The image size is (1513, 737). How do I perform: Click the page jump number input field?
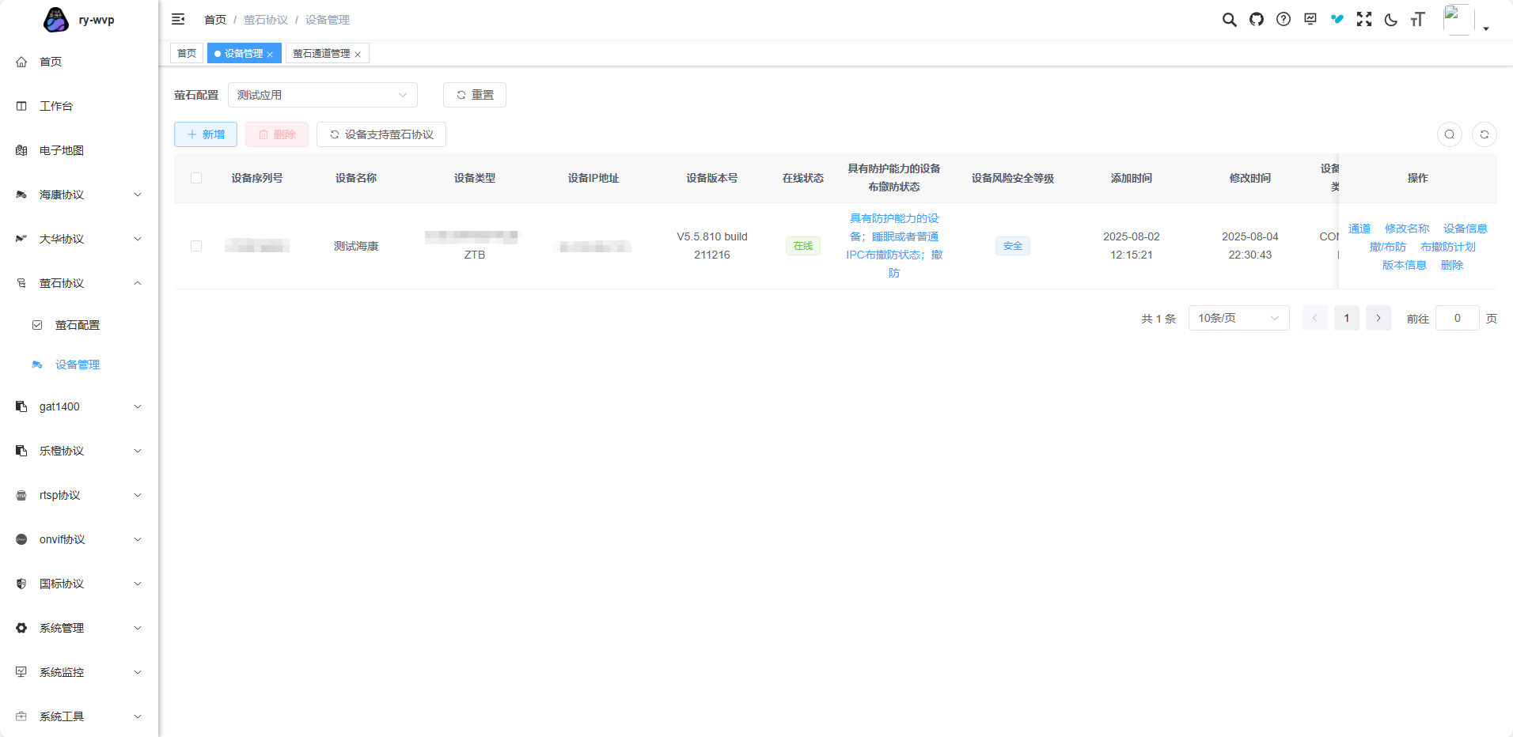[1457, 318]
